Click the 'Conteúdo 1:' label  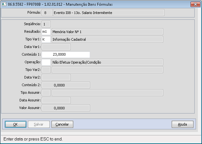coord(31,54)
